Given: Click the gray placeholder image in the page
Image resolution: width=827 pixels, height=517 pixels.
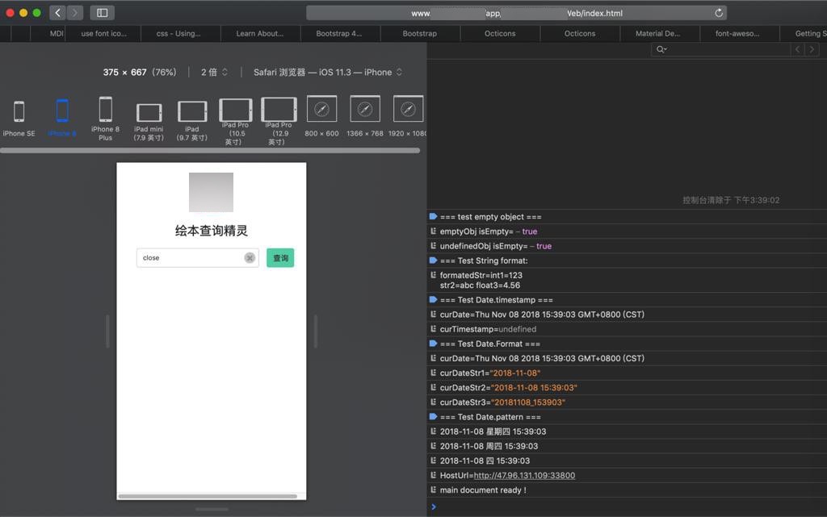Looking at the screenshot, I should tap(211, 192).
